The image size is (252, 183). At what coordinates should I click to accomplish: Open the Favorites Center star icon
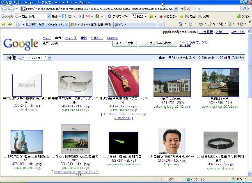4,24
